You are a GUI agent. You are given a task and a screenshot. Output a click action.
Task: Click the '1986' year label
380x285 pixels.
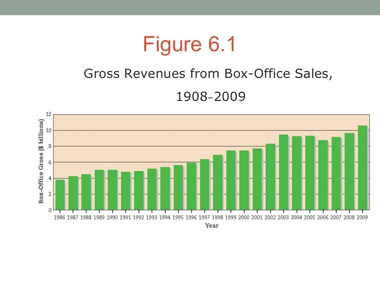point(59,217)
